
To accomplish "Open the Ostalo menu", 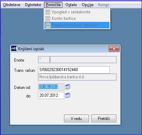I will [71, 5].
